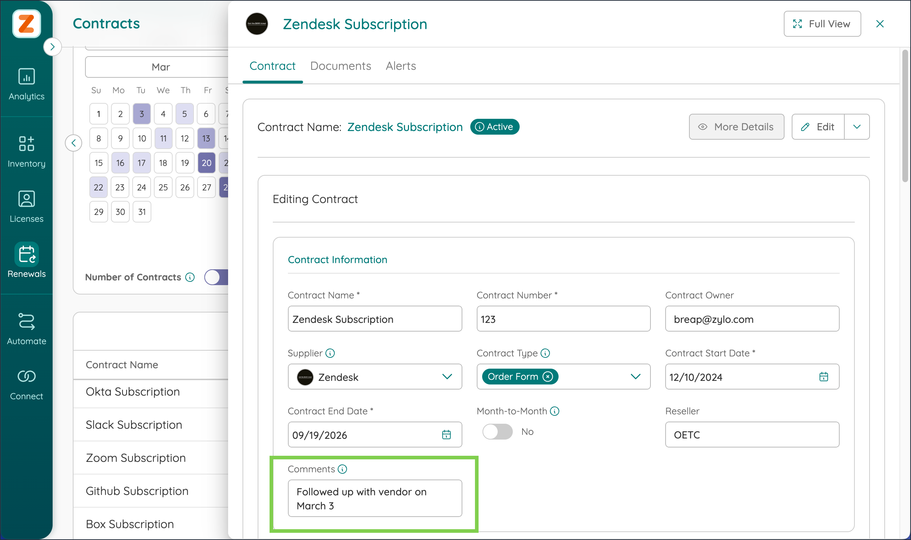Close the Zendesk Subscription panel
Screen dimensions: 911x540
880,24
